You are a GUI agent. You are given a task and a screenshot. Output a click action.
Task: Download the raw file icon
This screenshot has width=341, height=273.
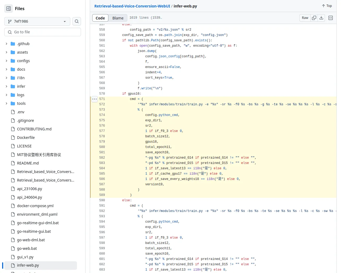[321, 18]
